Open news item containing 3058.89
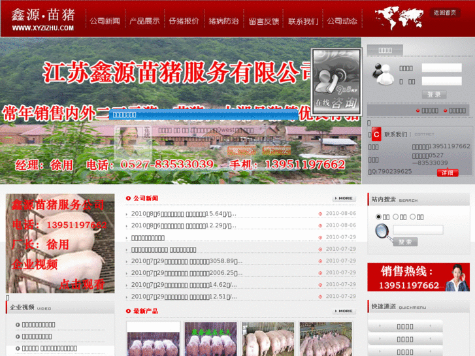This screenshot has width=475, height=356. click(187, 261)
